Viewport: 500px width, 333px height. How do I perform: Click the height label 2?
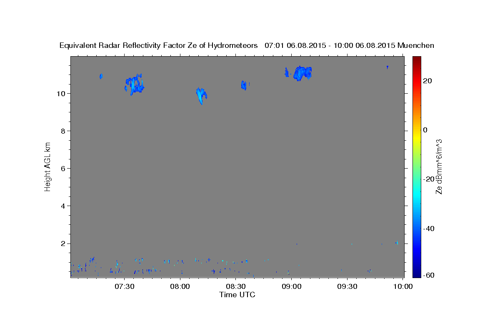(x=64, y=244)
